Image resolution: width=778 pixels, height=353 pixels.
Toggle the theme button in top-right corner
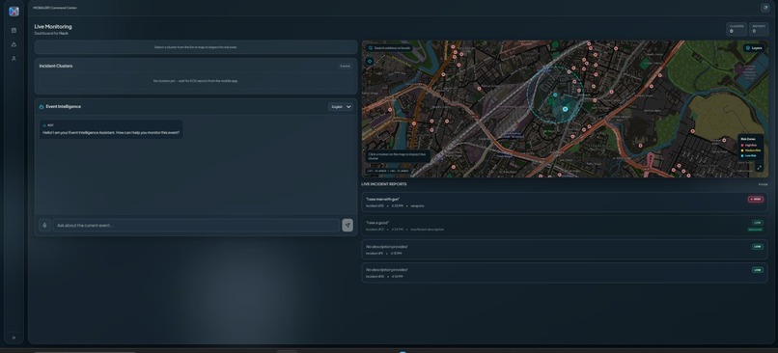pos(764,8)
